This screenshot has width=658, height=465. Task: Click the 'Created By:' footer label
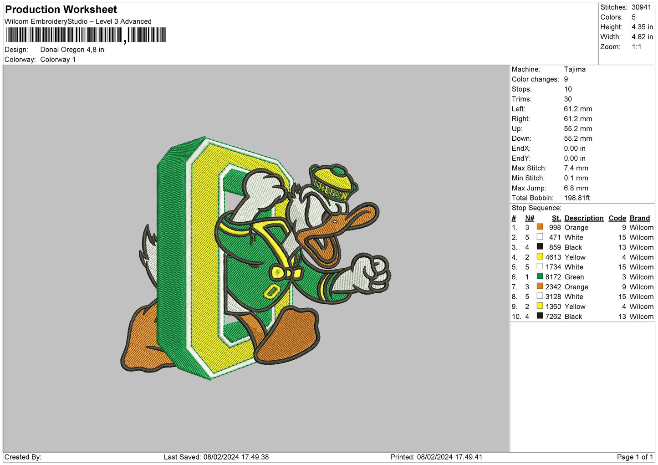23,457
